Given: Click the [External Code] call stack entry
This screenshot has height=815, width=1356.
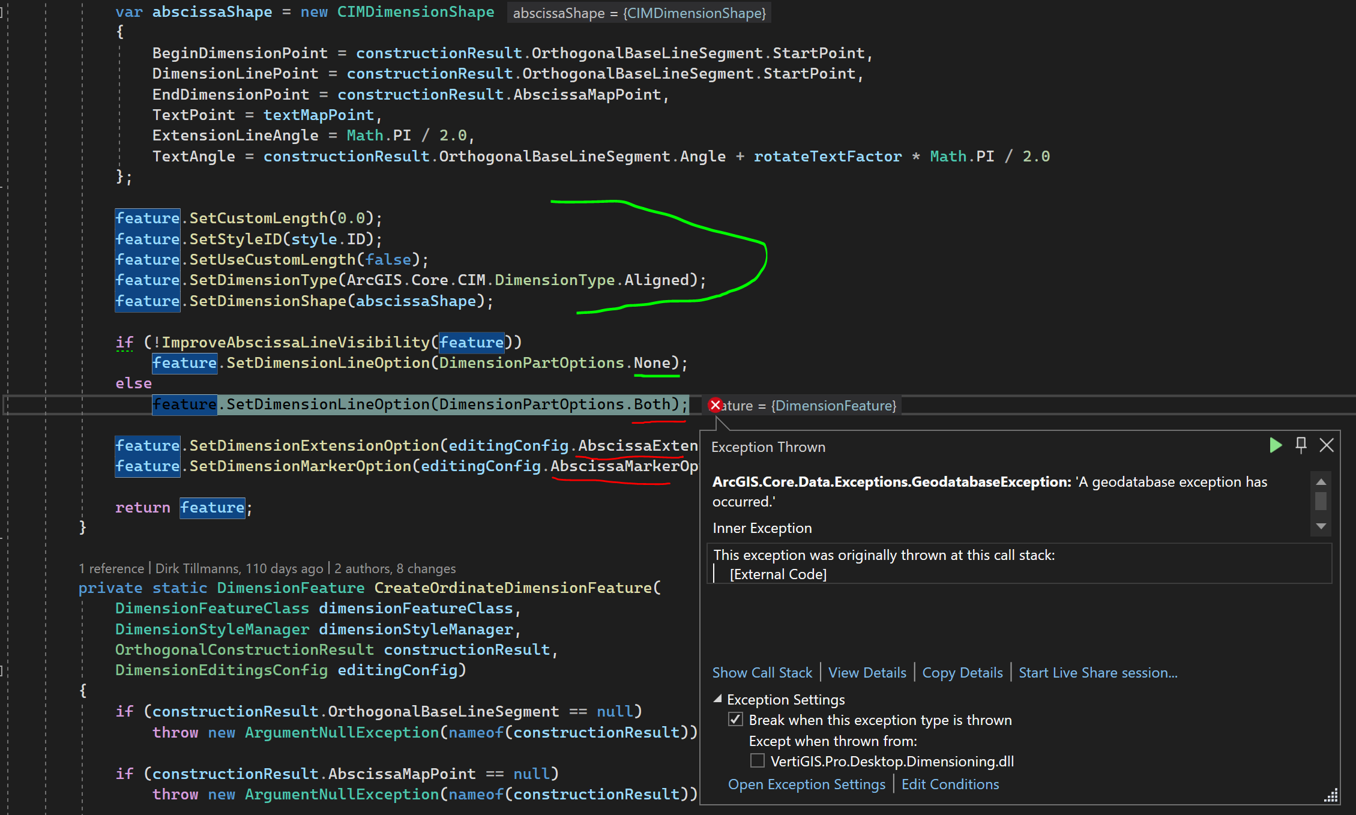Looking at the screenshot, I should click(x=778, y=574).
